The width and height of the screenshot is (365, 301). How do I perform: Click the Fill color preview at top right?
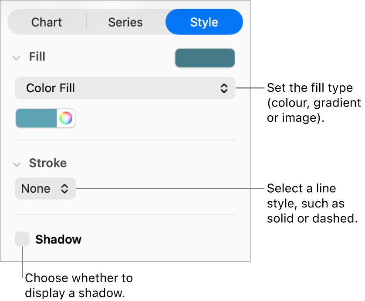(205, 57)
